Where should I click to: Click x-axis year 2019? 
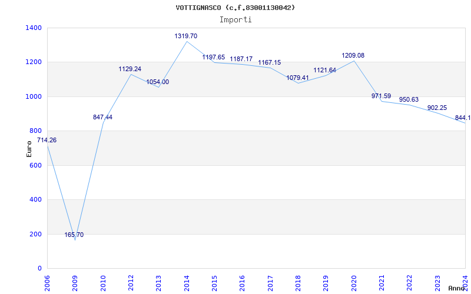pyautogui.click(x=326, y=283)
